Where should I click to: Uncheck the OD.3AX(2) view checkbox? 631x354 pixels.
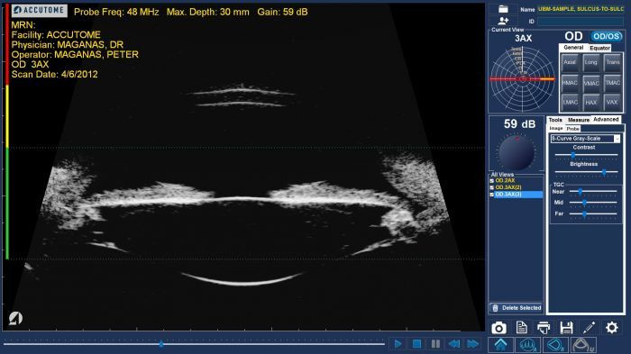point(492,187)
